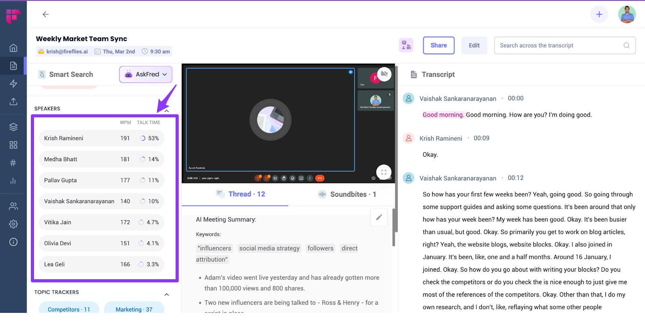The width and height of the screenshot is (645, 322).
Task: Select speaker Olivia Devi row
Action: click(102, 243)
